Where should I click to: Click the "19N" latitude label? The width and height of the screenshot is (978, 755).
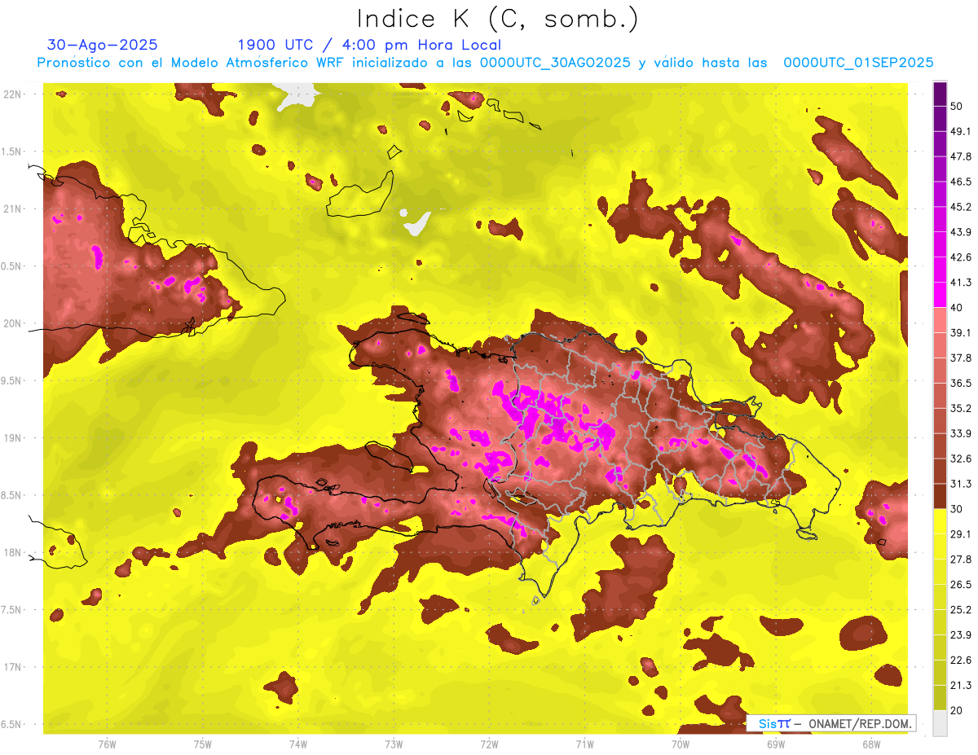click(12, 437)
